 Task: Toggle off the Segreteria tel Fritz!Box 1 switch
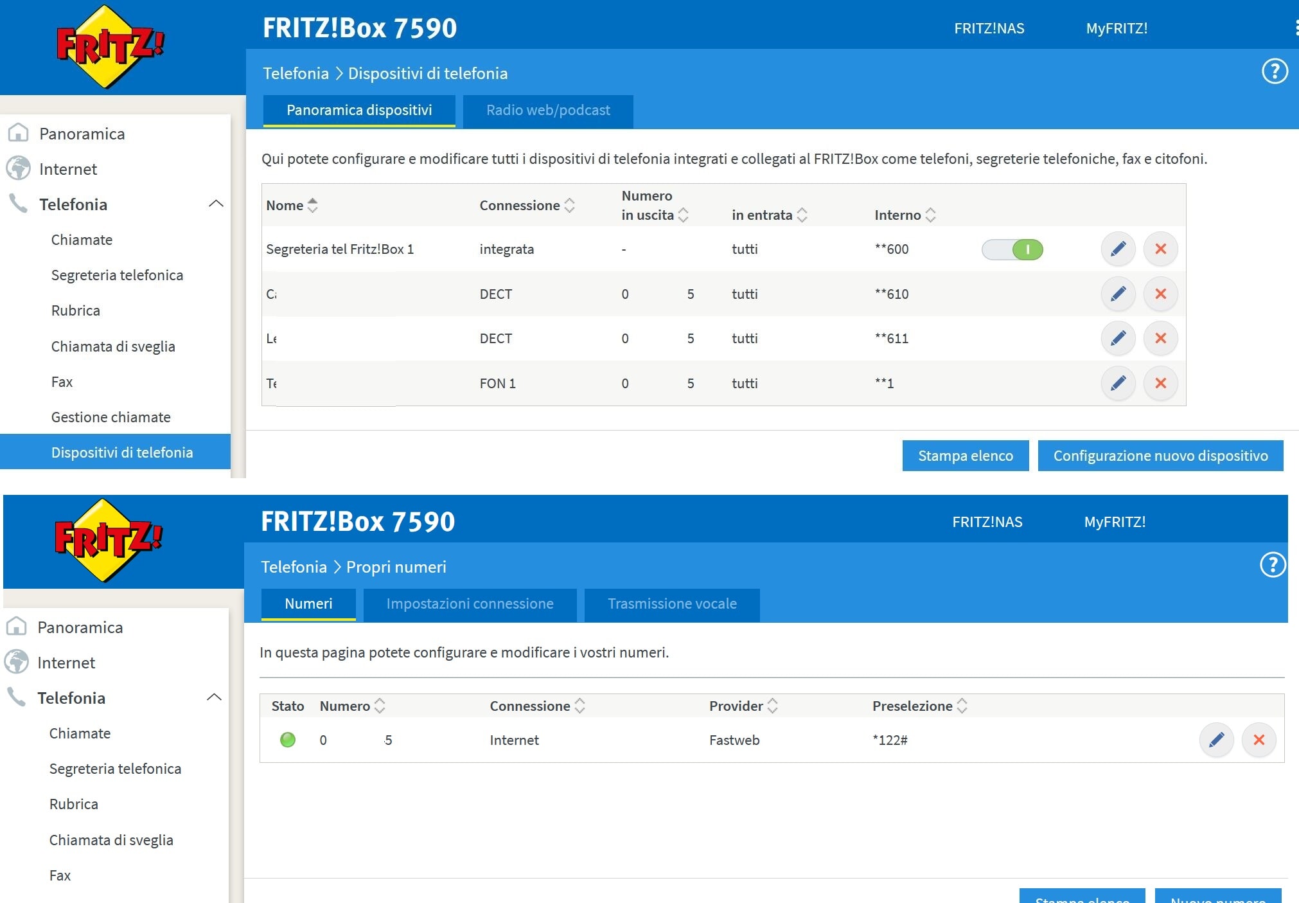[x=1012, y=249]
